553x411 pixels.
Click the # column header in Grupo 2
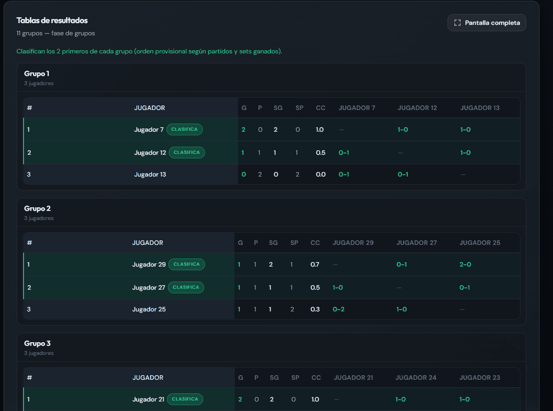29,243
